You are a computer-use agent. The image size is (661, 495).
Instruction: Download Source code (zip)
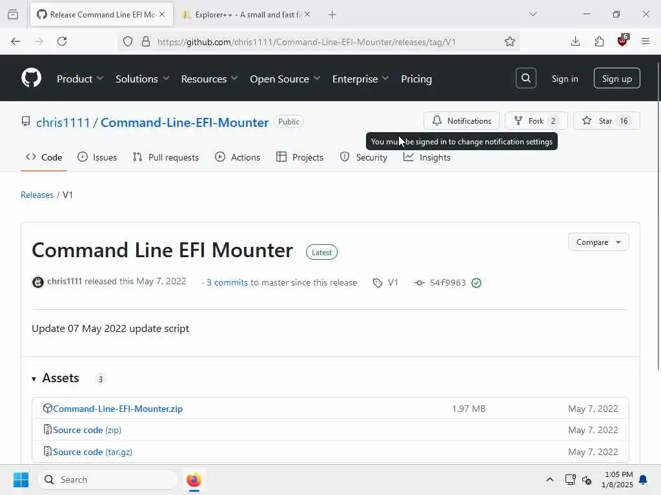(x=87, y=430)
